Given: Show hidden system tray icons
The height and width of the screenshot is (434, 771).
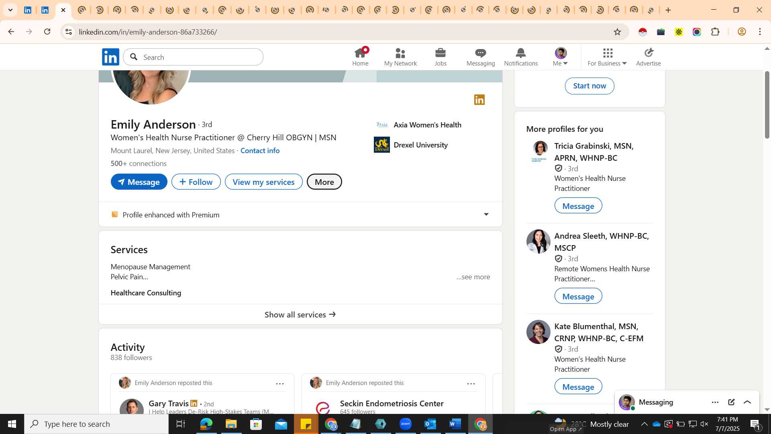Looking at the screenshot, I should tap(644, 424).
